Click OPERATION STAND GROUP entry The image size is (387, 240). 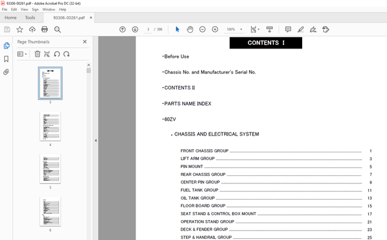click(207, 222)
